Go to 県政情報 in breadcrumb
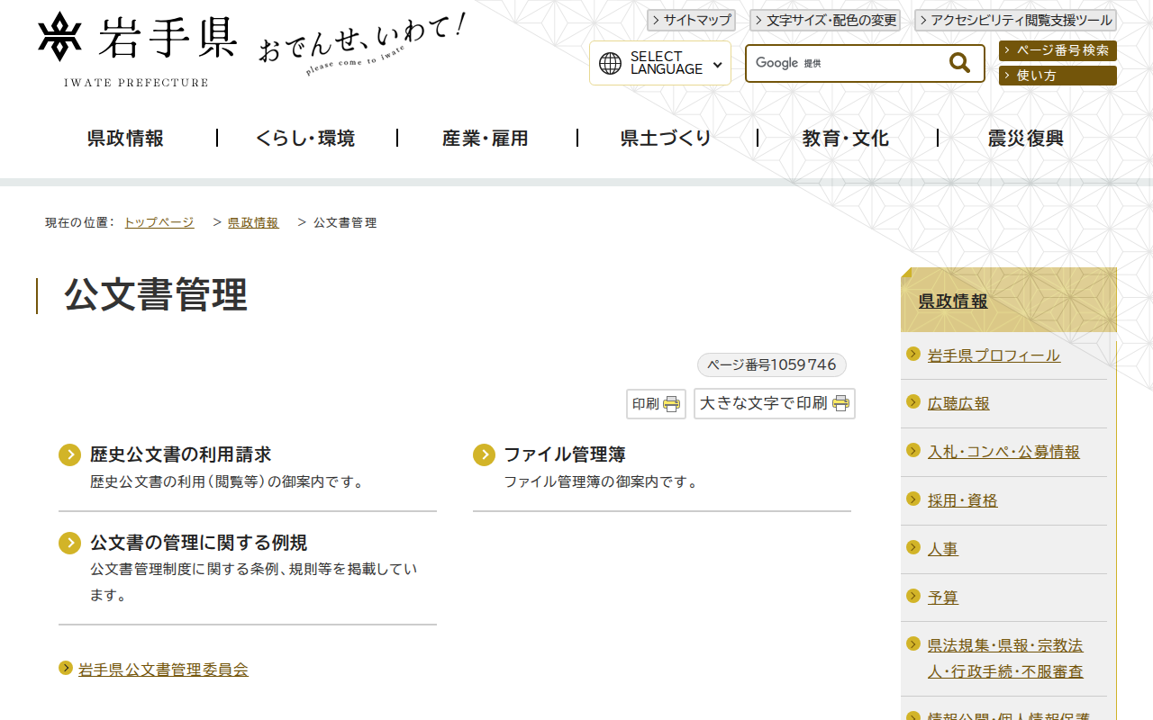1153x720 pixels. tap(253, 222)
